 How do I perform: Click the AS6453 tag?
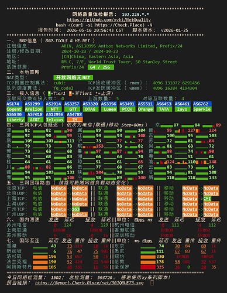[164, 104]
